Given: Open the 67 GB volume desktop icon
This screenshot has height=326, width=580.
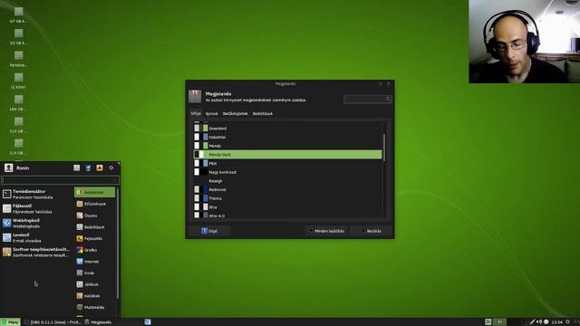Looking at the screenshot, I should [18, 15].
